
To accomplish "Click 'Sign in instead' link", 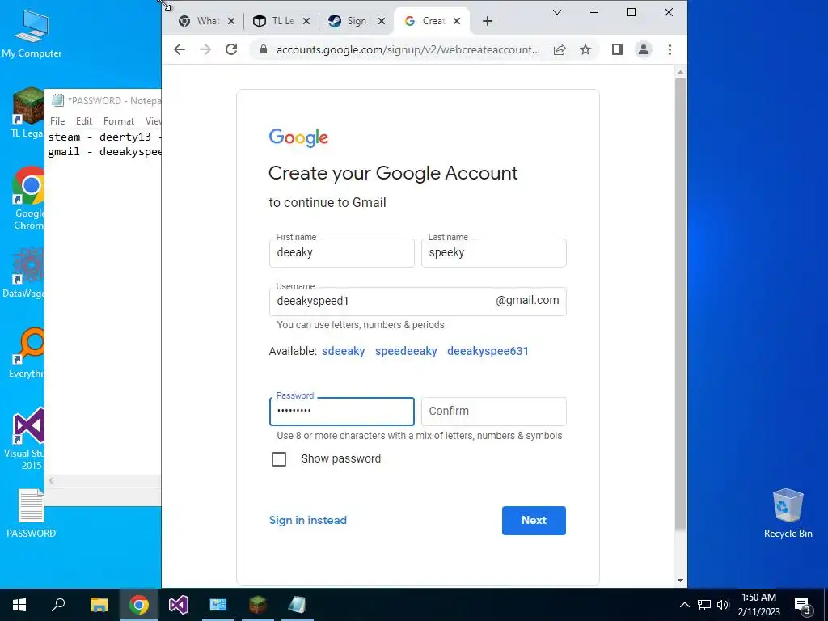I will [x=308, y=520].
